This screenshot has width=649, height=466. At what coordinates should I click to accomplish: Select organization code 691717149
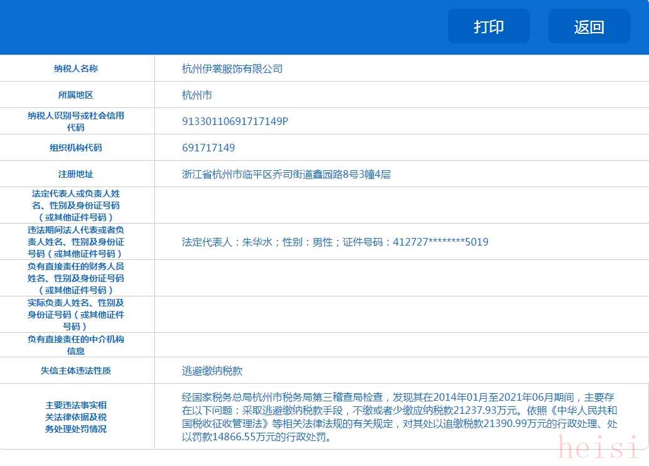[208, 148]
